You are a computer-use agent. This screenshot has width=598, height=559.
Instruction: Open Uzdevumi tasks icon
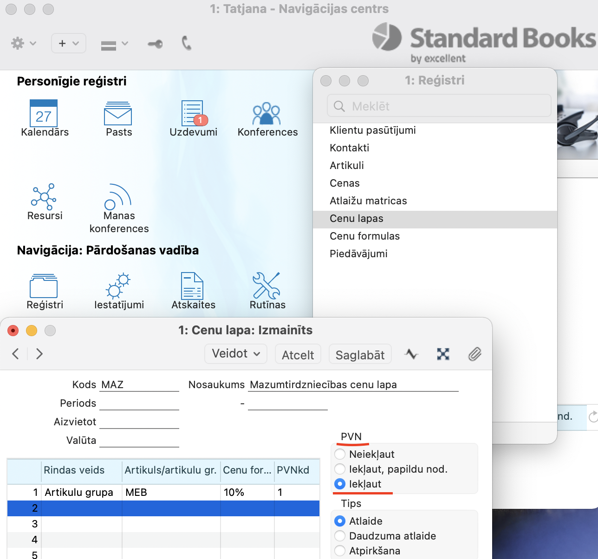(193, 114)
